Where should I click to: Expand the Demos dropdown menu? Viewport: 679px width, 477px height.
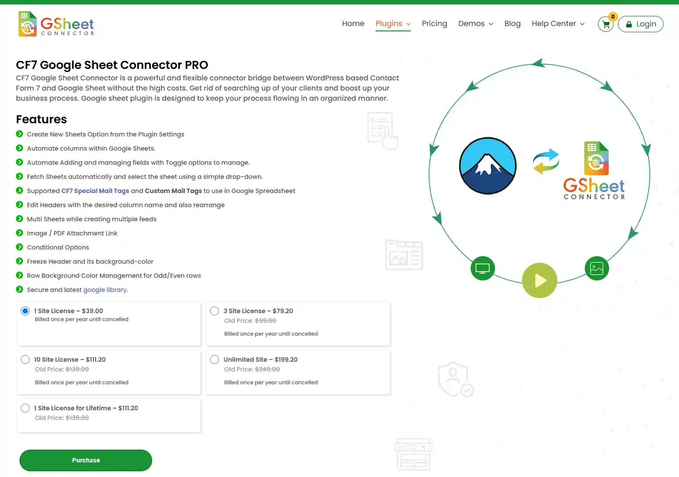coord(476,24)
